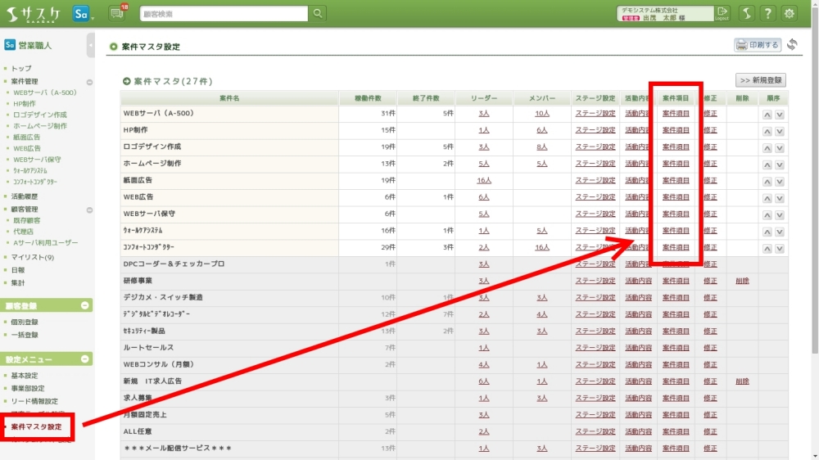
Task: Open 案件項目 link for ロゴデザイン作成
Action: point(676,147)
